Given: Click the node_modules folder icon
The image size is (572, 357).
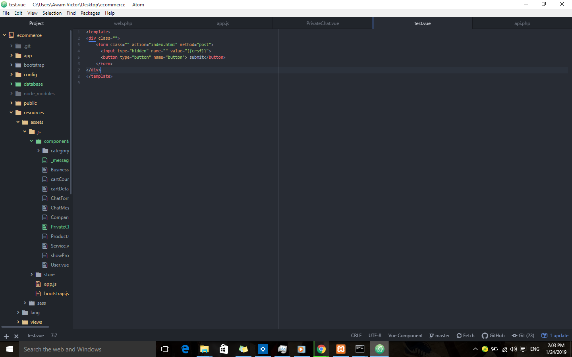Looking at the screenshot, I should (18, 94).
